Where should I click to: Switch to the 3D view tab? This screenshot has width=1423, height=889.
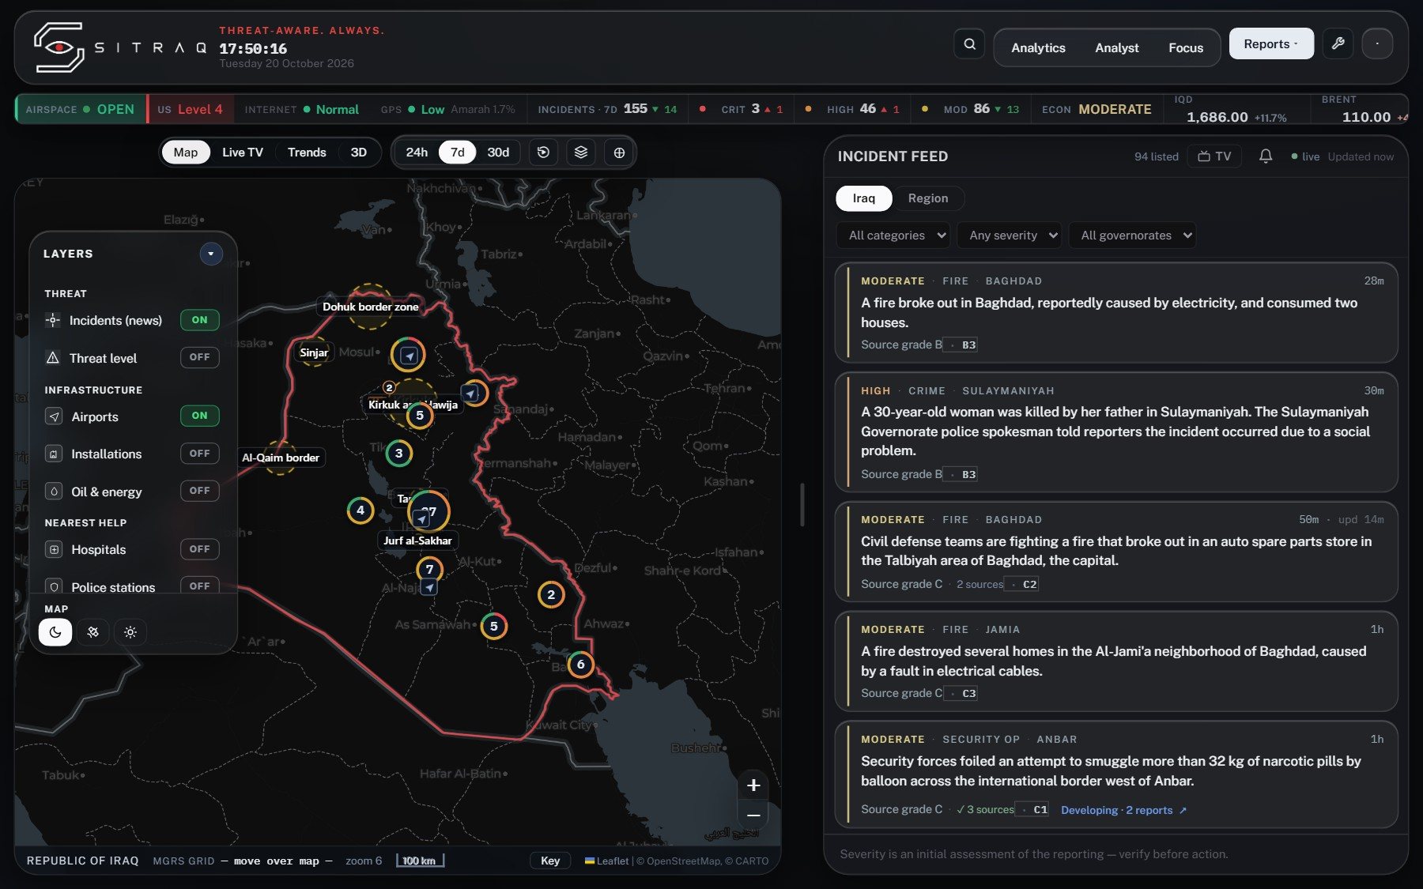click(359, 153)
